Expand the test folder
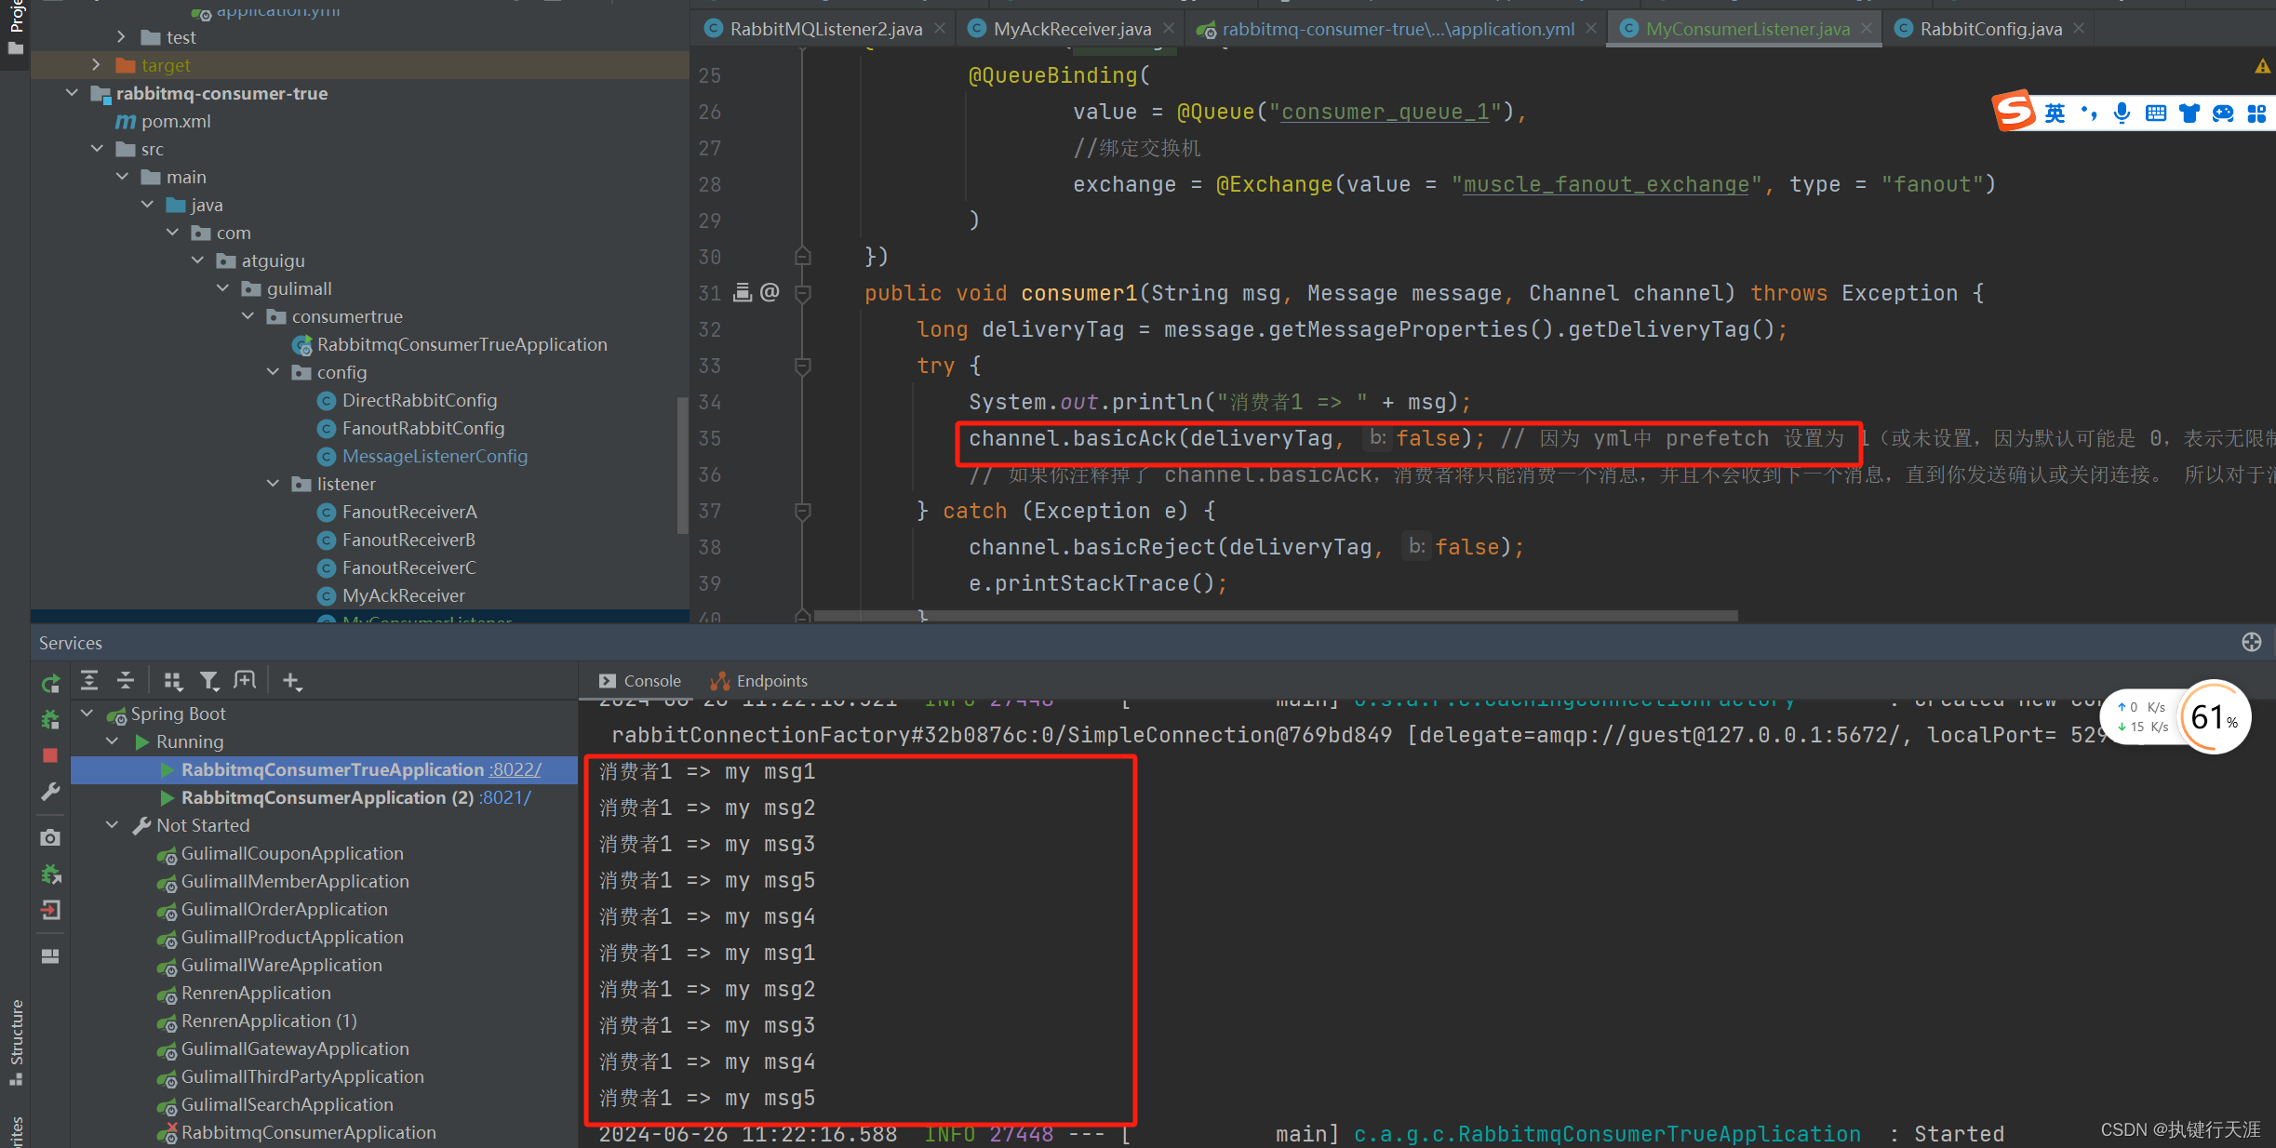The width and height of the screenshot is (2276, 1148). 121,37
